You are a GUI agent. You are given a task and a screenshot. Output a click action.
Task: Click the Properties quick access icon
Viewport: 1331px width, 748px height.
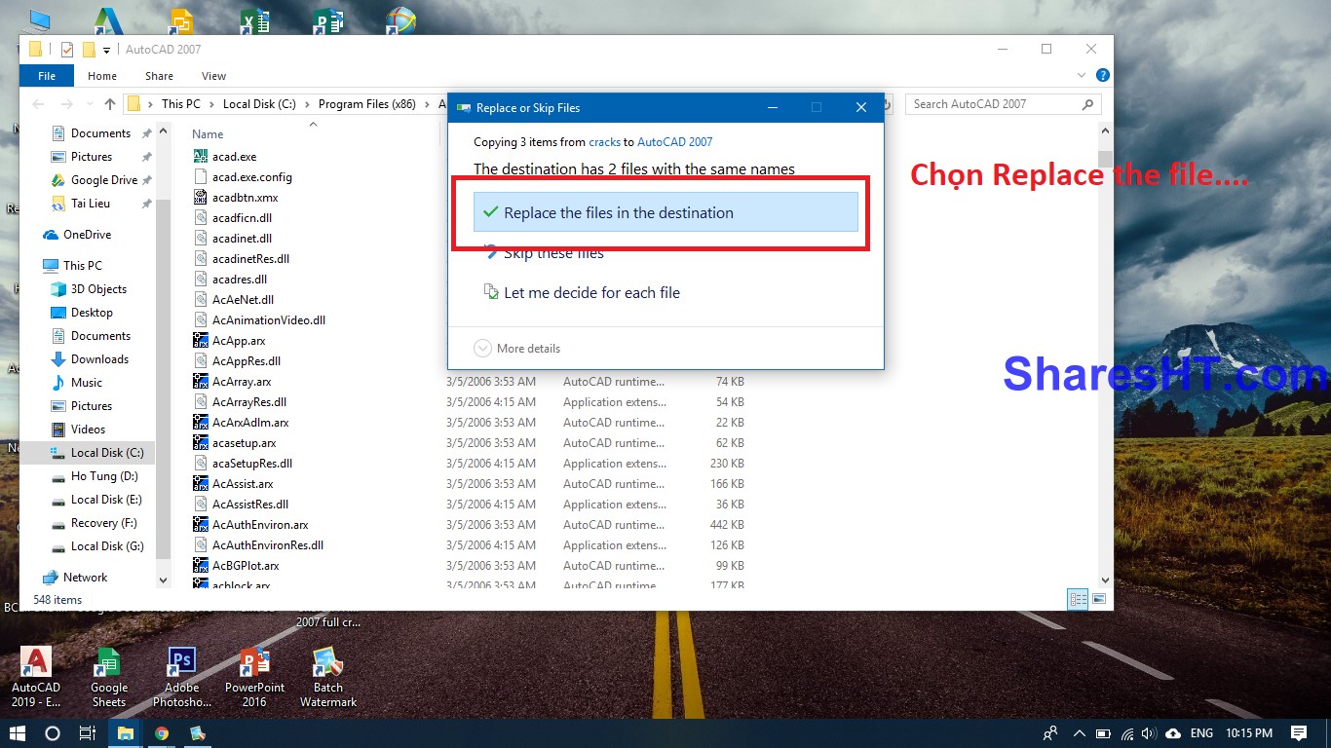[67, 49]
